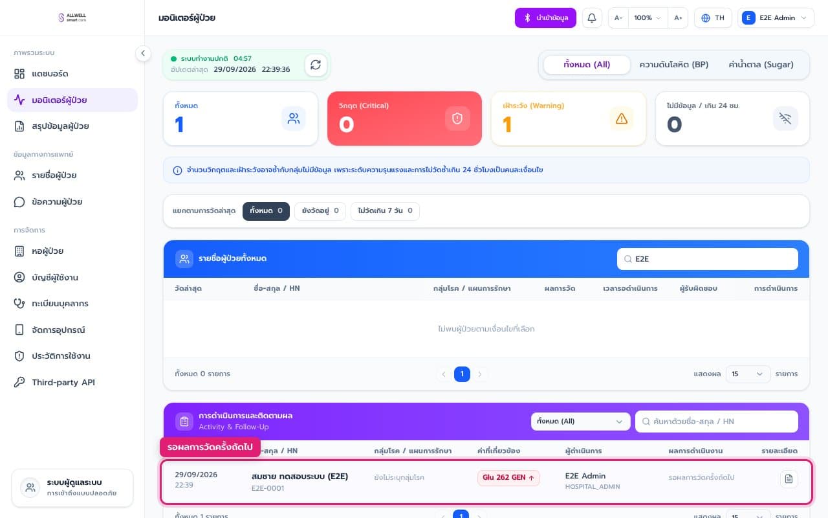Click the ALLWELL smart care logo
The height and width of the screenshot is (518, 828).
pyautogui.click(x=72, y=17)
